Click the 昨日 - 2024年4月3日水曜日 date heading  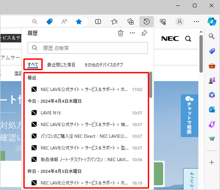55,171
